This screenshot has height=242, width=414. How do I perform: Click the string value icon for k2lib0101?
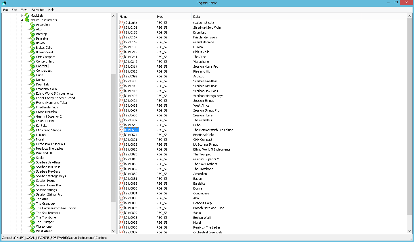tap(121, 28)
